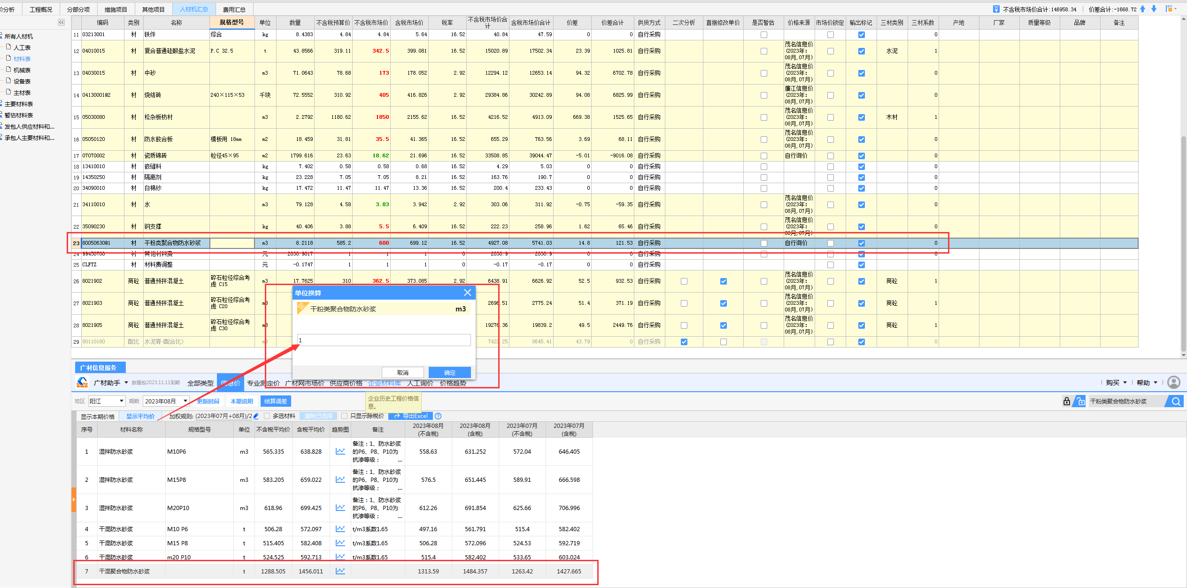This screenshot has width=1187, height=588.
Task: Click page icon beside 人工表
Action: pyautogui.click(x=8, y=47)
